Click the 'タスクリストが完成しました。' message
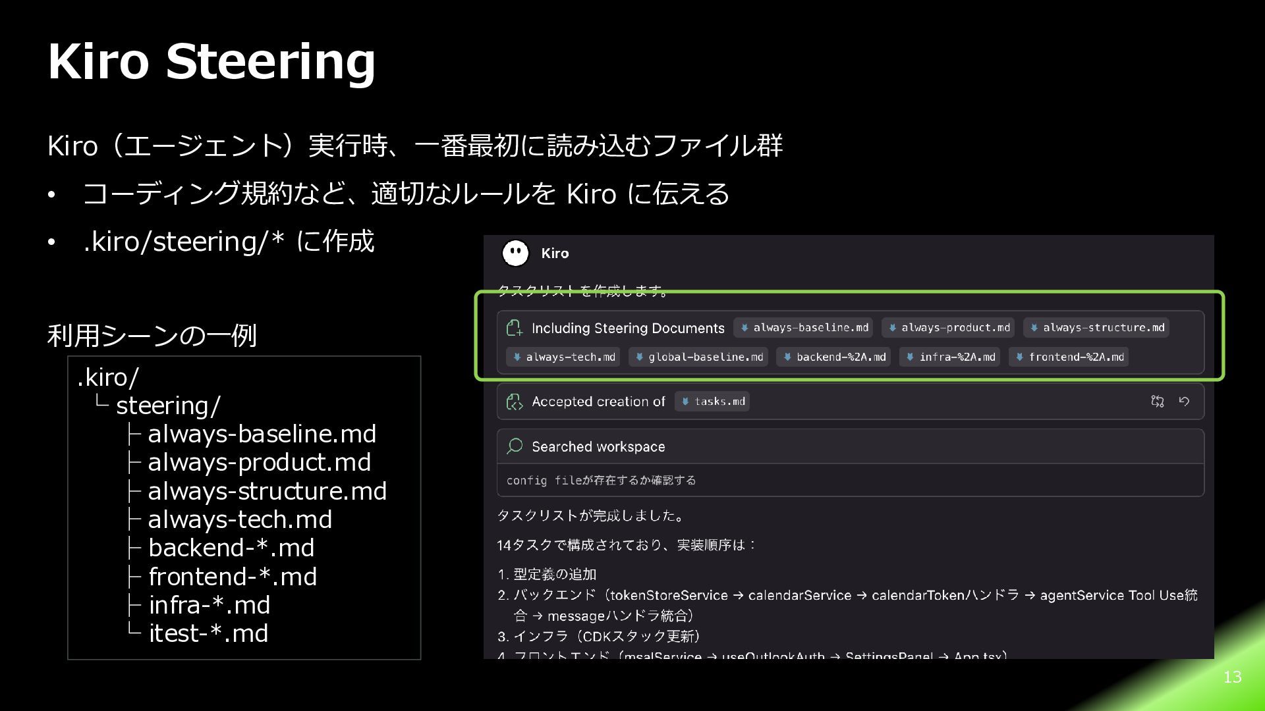Screen dimensions: 1265x711 (593, 515)
